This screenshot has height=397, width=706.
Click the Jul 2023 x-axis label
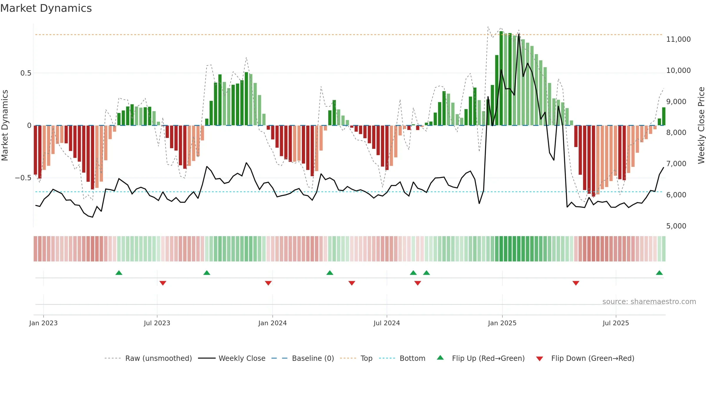(157, 323)
